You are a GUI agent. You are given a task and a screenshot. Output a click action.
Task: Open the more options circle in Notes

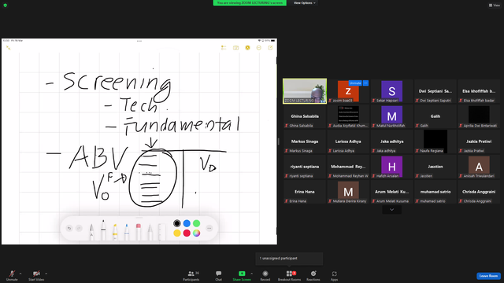[x=259, y=48]
